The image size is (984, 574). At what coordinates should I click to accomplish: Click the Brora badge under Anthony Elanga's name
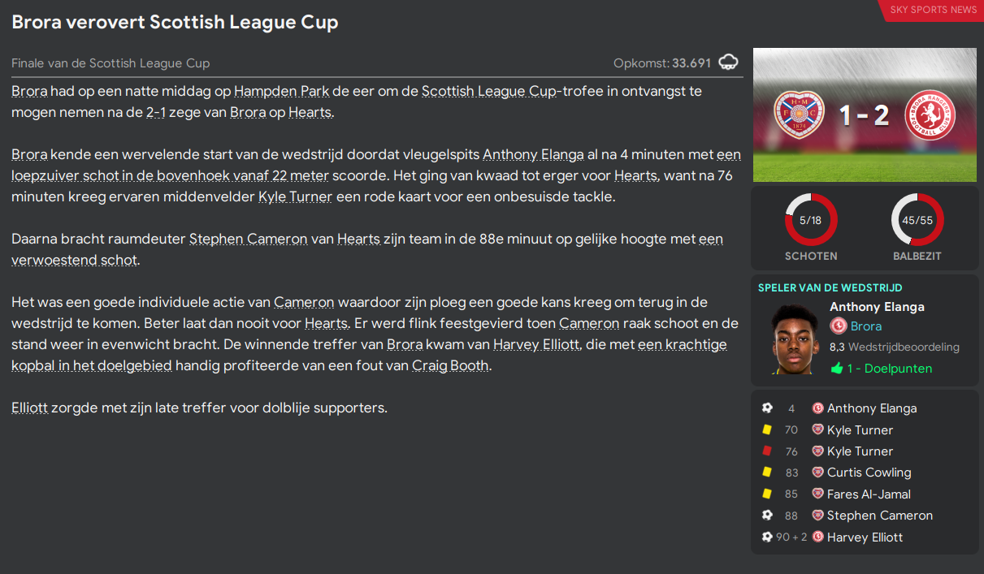[839, 326]
